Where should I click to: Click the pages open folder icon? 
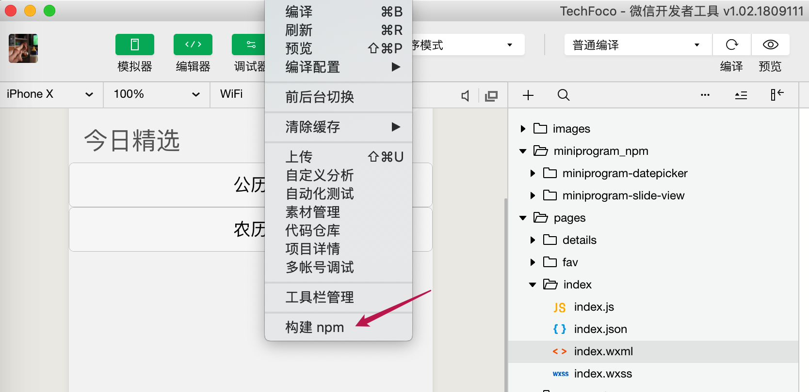pos(541,217)
